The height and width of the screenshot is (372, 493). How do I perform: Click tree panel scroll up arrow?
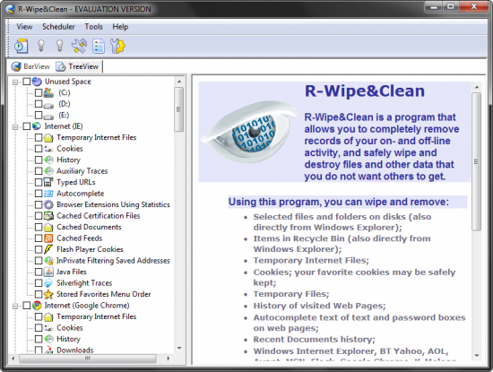click(x=179, y=82)
